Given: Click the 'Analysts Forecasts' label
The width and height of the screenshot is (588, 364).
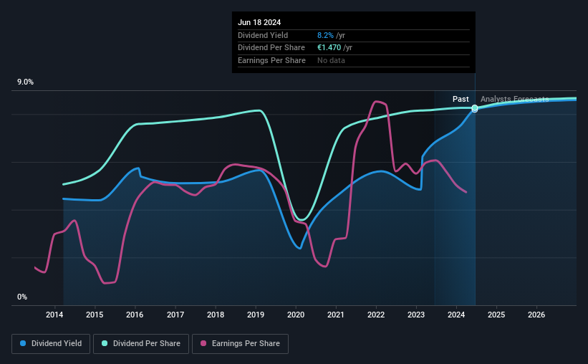Looking at the screenshot, I should (514, 99).
